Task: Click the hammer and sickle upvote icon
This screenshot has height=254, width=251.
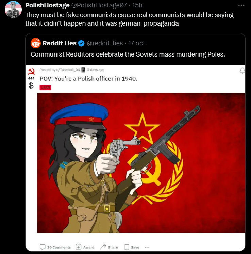Action: [31, 72]
